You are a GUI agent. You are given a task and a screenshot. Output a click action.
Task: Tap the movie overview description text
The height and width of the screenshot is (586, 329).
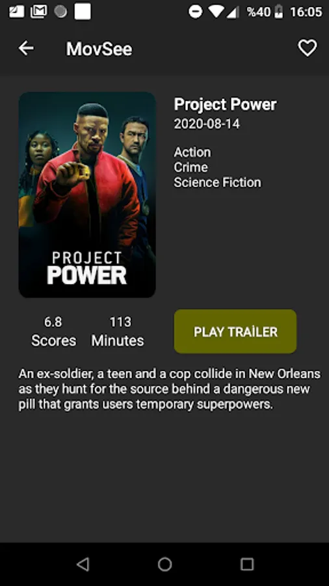pyautogui.click(x=169, y=389)
